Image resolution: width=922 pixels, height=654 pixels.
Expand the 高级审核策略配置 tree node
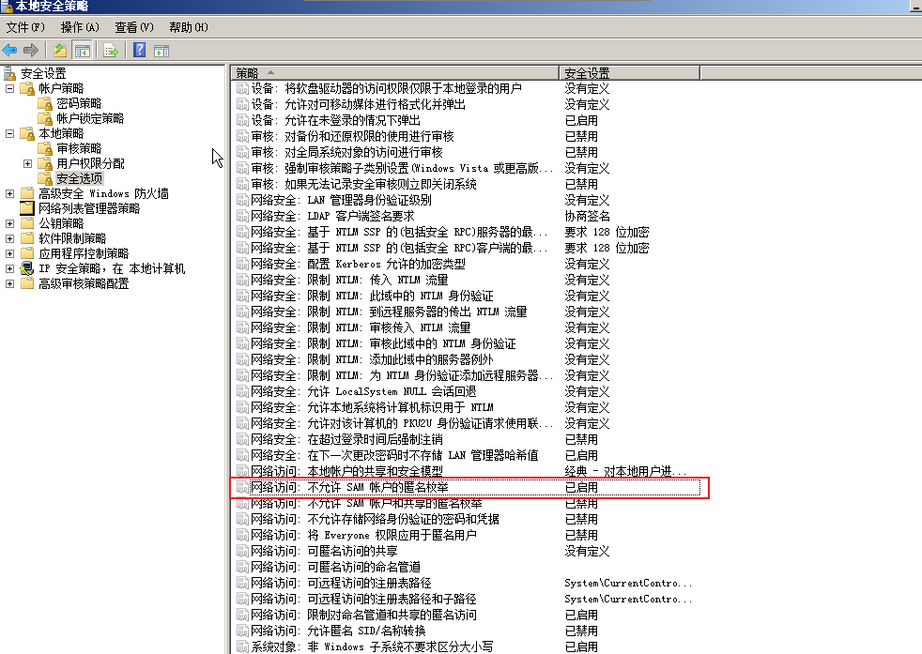(x=9, y=283)
